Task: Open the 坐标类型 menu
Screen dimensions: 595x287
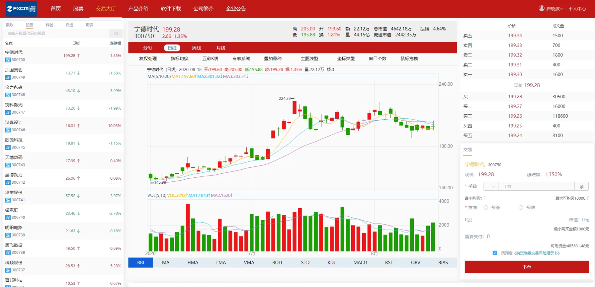Action: pyautogui.click(x=346, y=59)
